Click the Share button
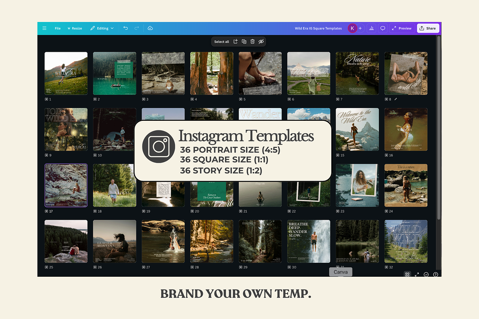The width and height of the screenshot is (479, 319). (x=428, y=28)
